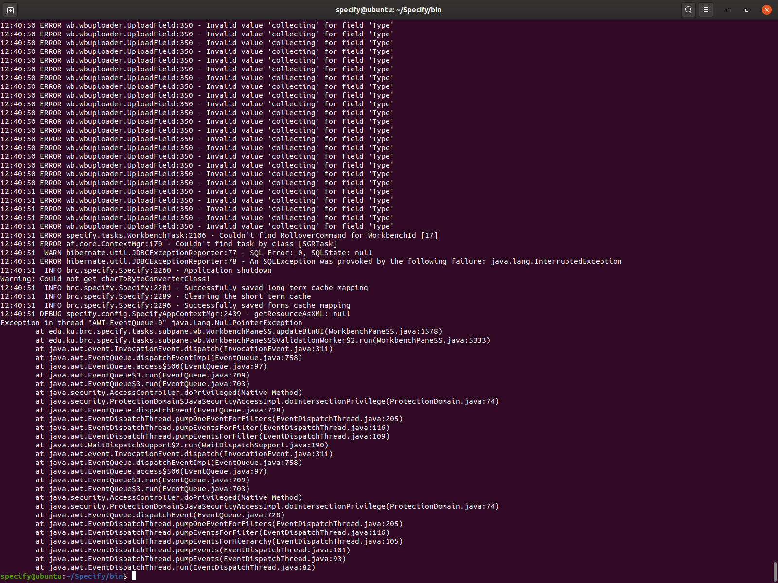Click the specify@ubuntu:~/Specify/bin$ prompt text
This screenshot has width=778, height=583.
pyautogui.click(x=63, y=576)
